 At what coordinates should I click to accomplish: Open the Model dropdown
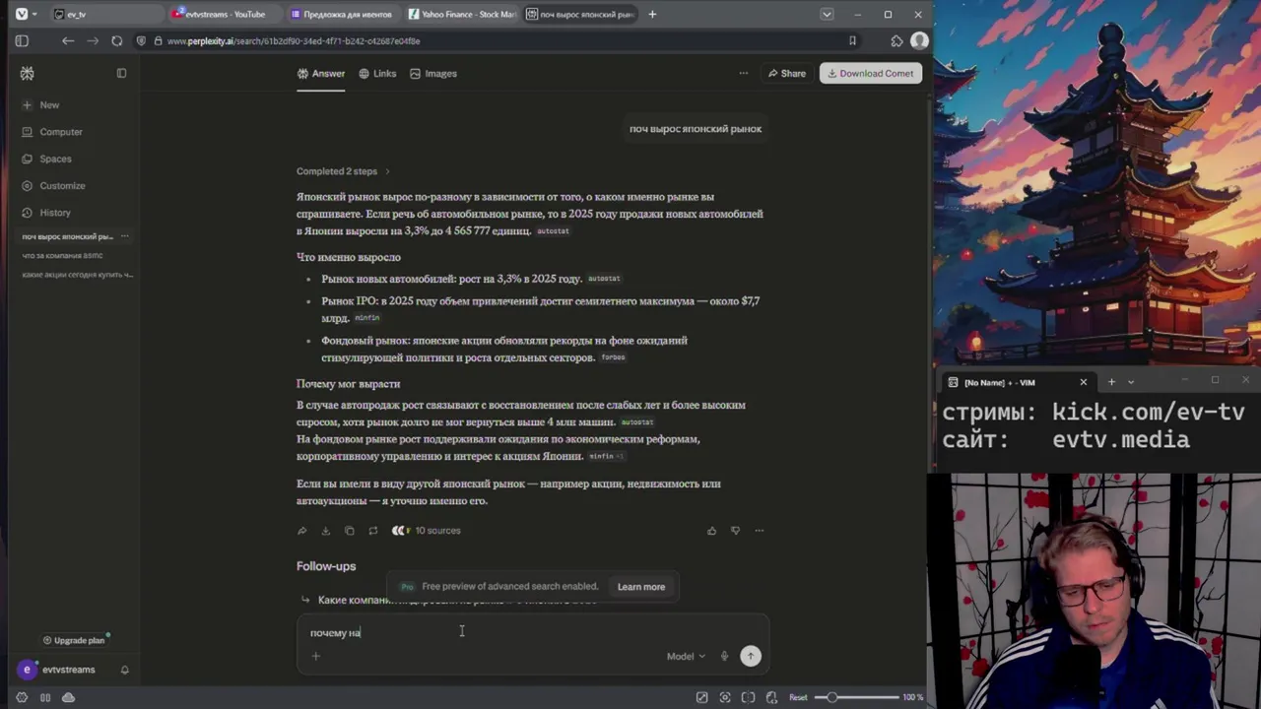click(x=686, y=657)
